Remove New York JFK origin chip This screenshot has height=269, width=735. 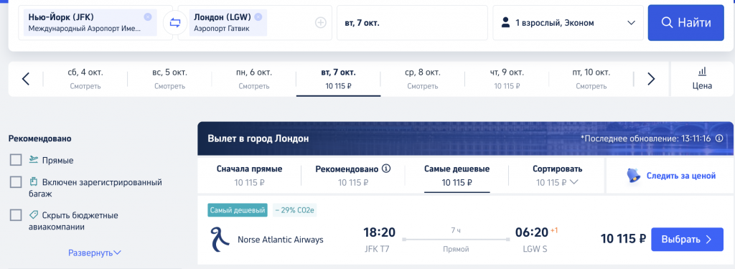(x=148, y=17)
